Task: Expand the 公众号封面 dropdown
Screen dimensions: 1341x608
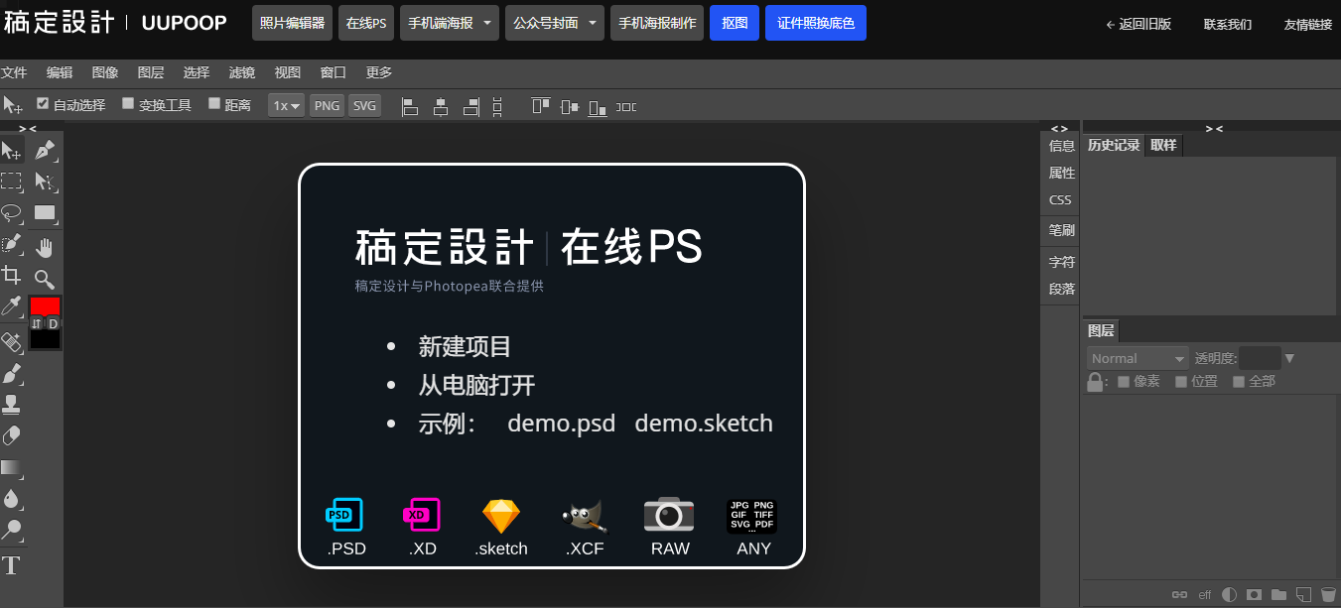Action: click(x=555, y=23)
